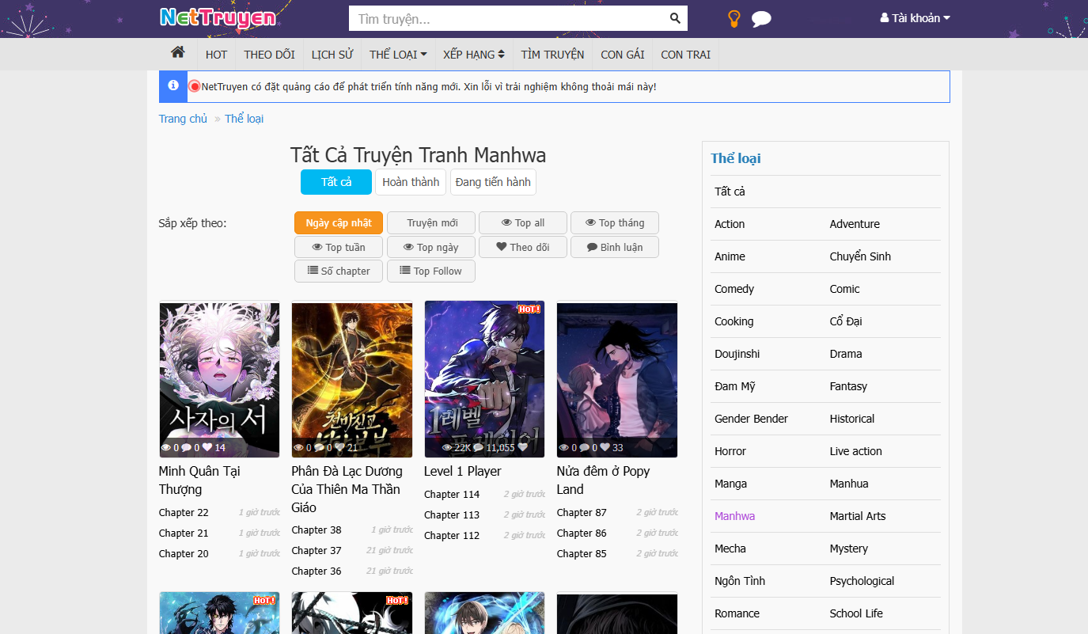The height and width of the screenshot is (634, 1088).
Task: Open the Fantasy genre link
Action: tap(848, 386)
